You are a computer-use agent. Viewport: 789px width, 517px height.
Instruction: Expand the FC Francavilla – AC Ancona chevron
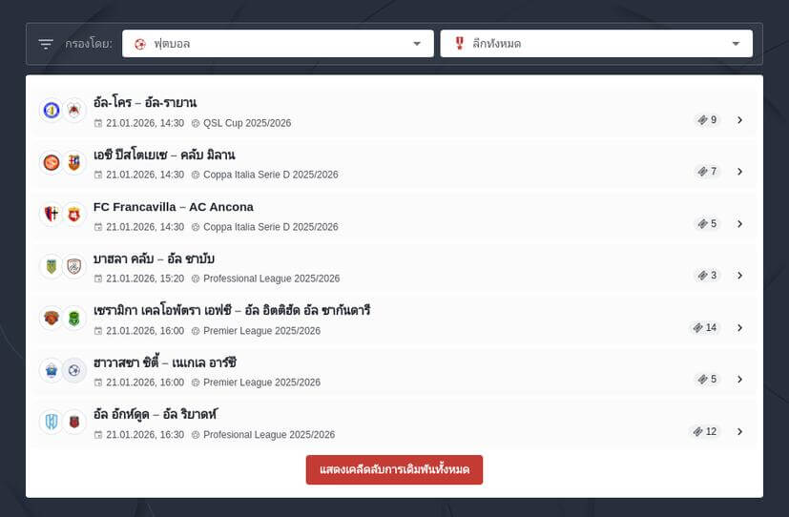(739, 224)
